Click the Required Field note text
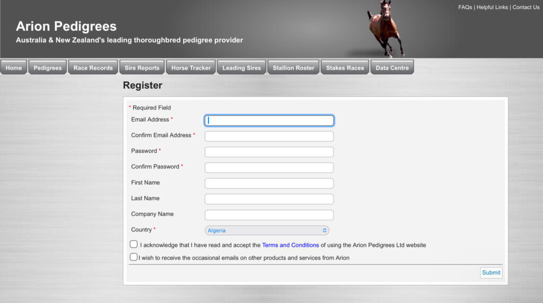The image size is (543, 303). pos(151,108)
